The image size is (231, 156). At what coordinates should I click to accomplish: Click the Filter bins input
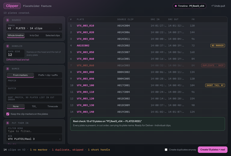coord(34,130)
